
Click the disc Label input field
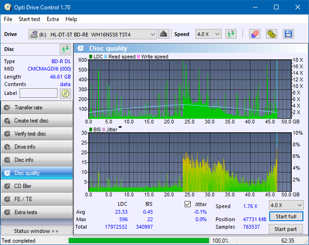pyautogui.click(x=39, y=93)
